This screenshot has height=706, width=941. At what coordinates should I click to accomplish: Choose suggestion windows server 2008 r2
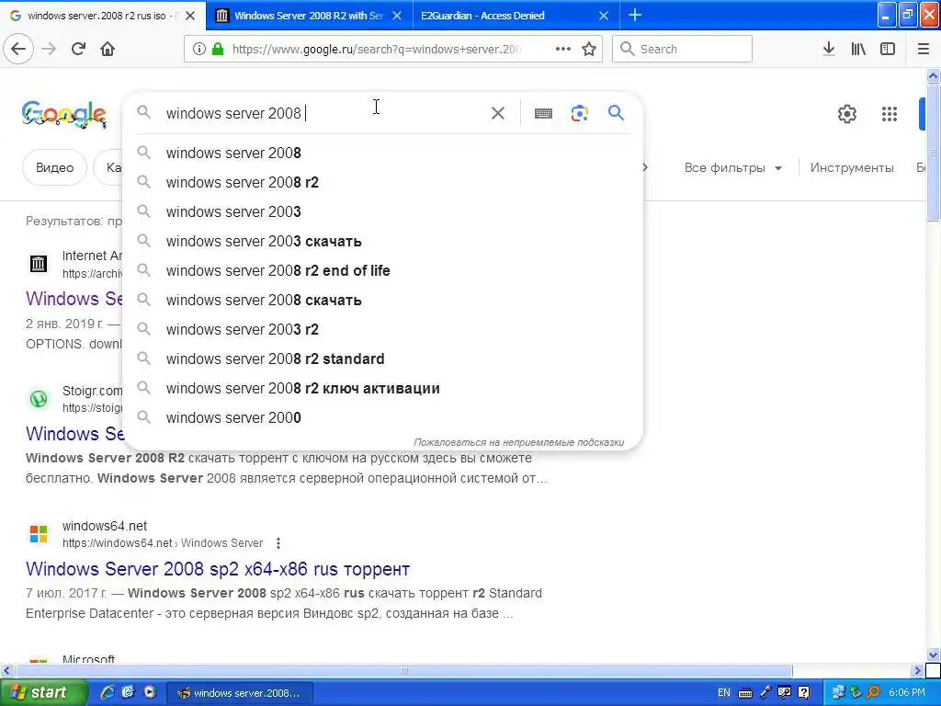pos(382,182)
